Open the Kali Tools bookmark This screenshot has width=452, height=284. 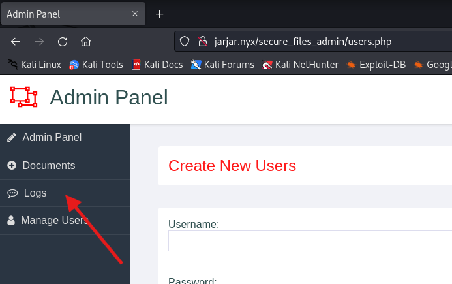click(96, 65)
